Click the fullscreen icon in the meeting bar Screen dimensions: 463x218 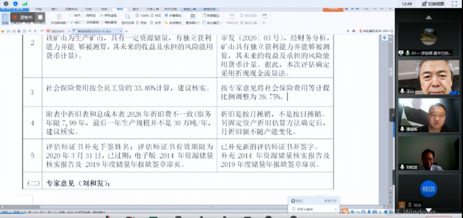(x=455, y=3)
